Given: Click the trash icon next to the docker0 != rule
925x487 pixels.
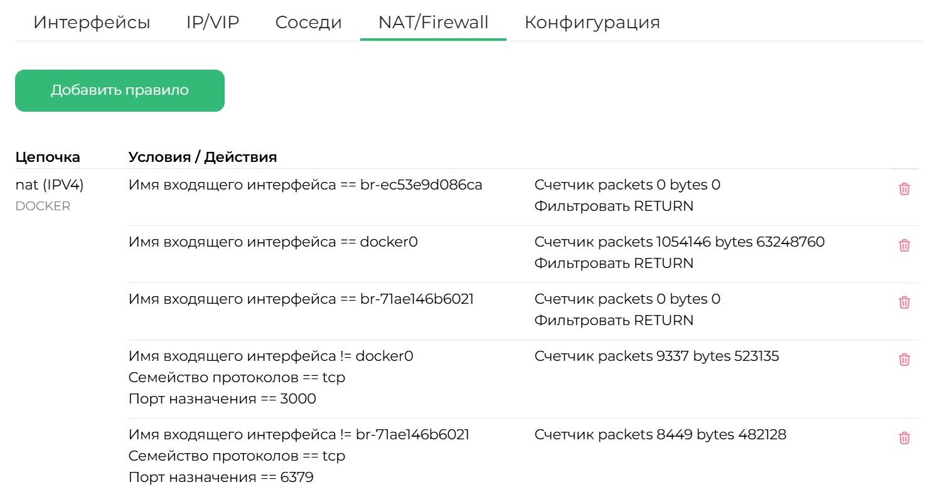Looking at the screenshot, I should (x=904, y=360).
